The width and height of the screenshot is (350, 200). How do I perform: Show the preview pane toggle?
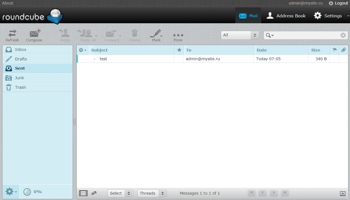(343, 193)
